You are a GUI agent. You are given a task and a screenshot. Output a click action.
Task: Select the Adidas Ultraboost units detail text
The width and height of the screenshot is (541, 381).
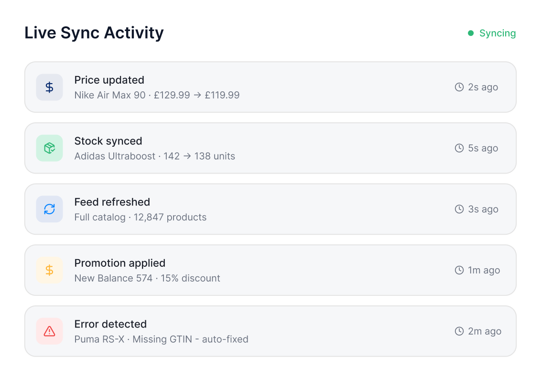(154, 156)
